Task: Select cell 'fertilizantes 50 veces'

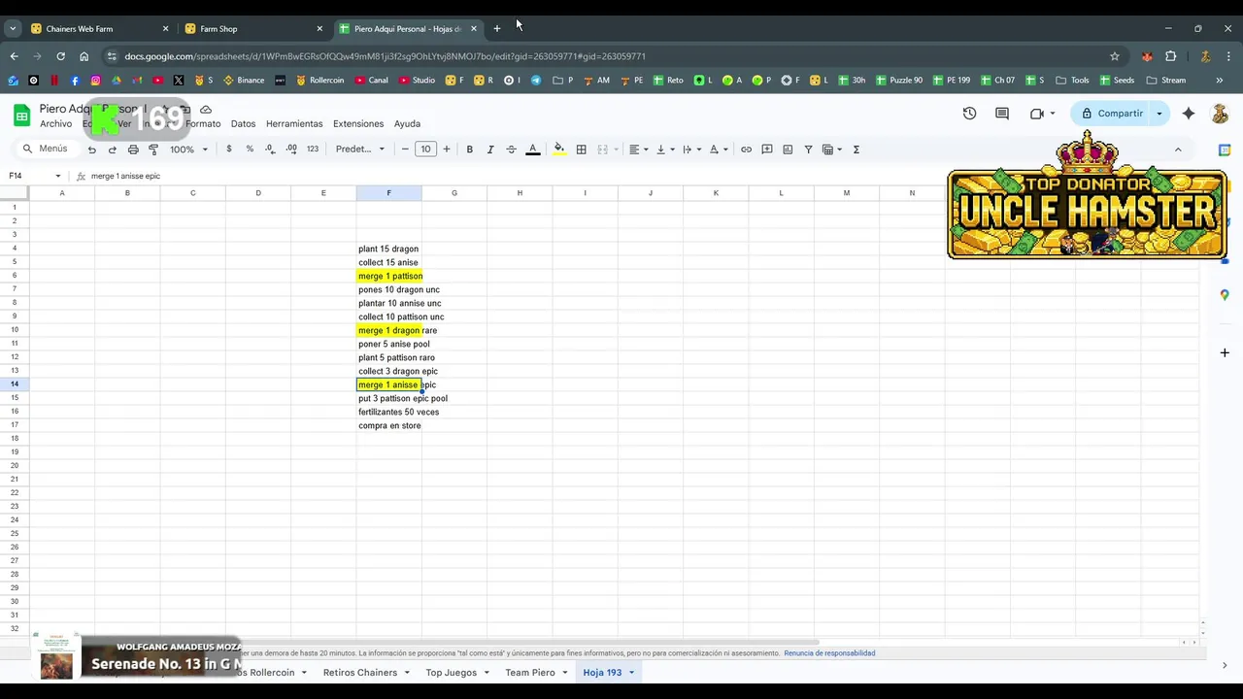Action: pyautogui.click(x=389, y=412)
